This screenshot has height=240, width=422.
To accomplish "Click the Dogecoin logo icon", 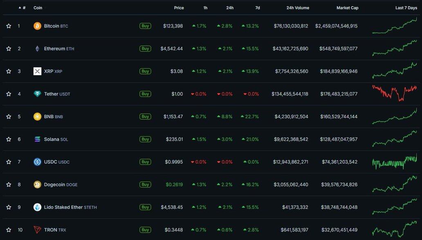I will [x=37, y=185].
